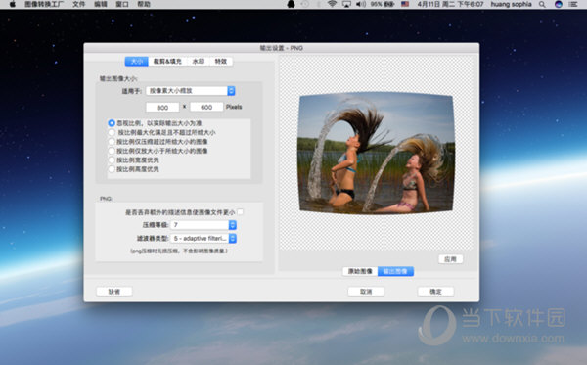Screen dimensions: 587x365
Task: Open the Notification Center icon
Action: pos(573,4)
